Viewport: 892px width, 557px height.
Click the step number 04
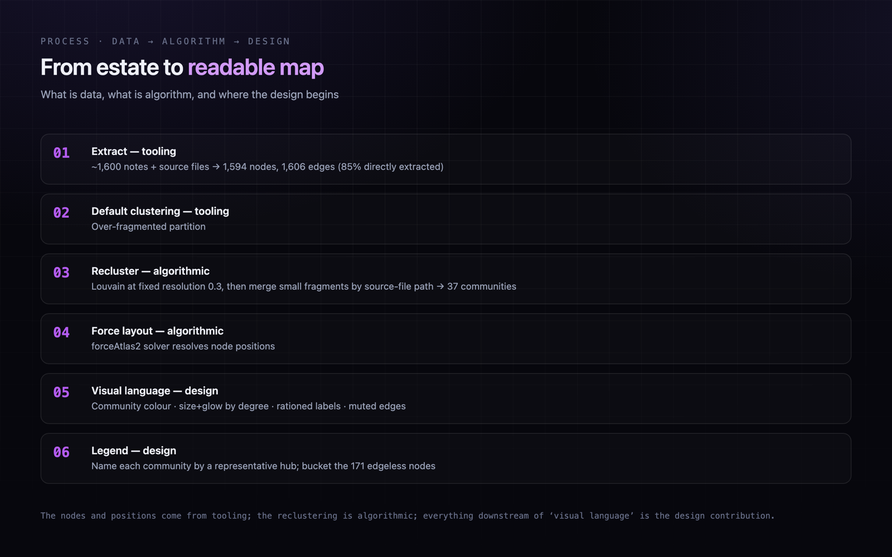61,333
